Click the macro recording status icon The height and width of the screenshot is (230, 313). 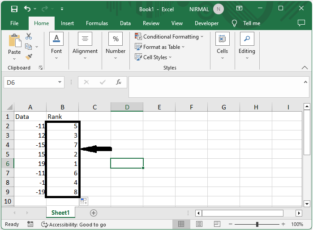[x=30, y=224]
